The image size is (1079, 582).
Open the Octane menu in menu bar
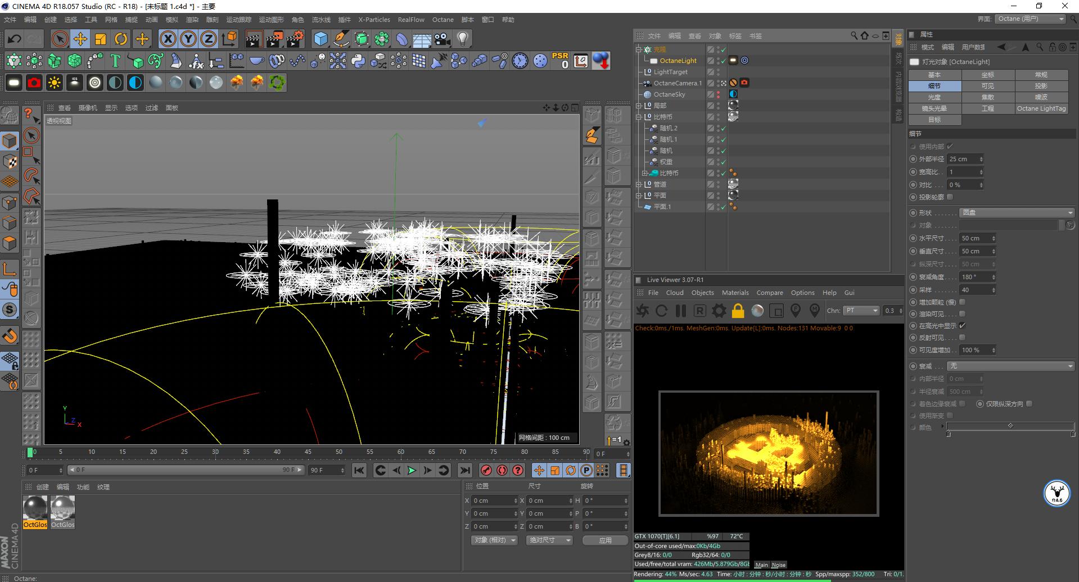pos(443,20)
